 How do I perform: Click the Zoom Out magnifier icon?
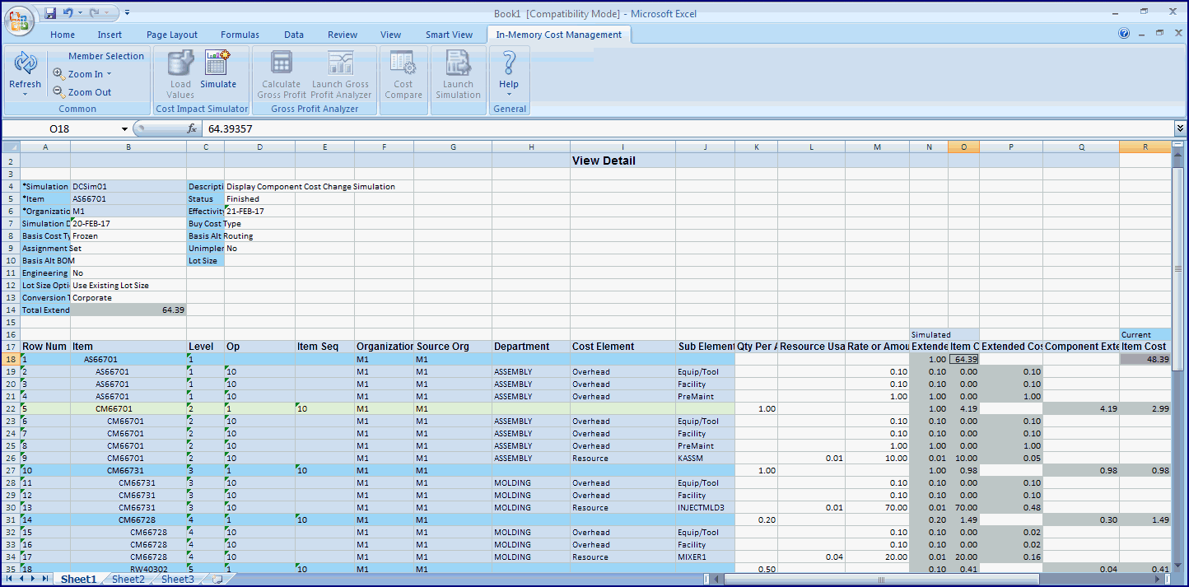click(58, 92)
